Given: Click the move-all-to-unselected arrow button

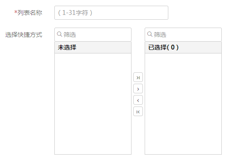Looking at the screenshot, I should pos(138,111).
